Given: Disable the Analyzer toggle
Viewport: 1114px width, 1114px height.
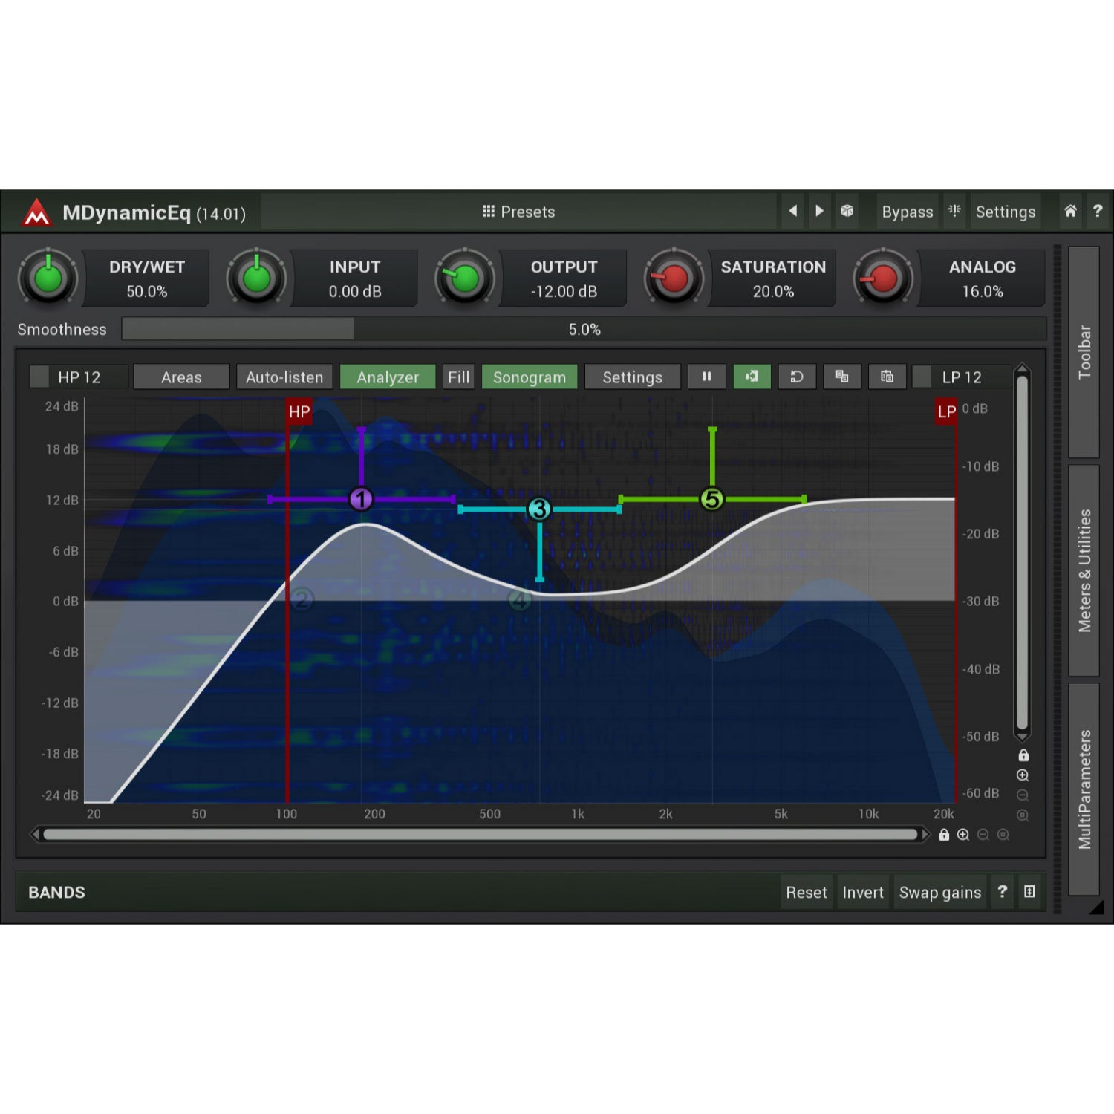Looking at the screenshot, I should point(388,377).
